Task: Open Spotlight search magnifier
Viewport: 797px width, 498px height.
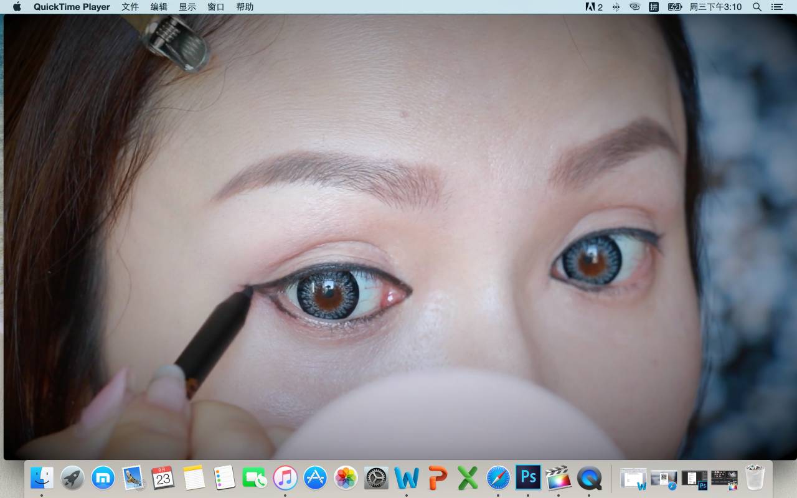Action: pos(757,7)
